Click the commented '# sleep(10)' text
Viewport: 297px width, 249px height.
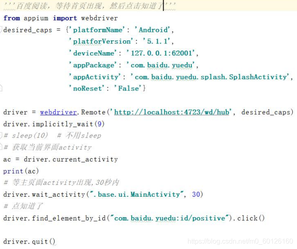[26, 136]
